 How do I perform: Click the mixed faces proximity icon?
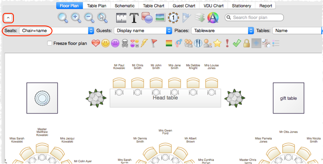(134, 43)
